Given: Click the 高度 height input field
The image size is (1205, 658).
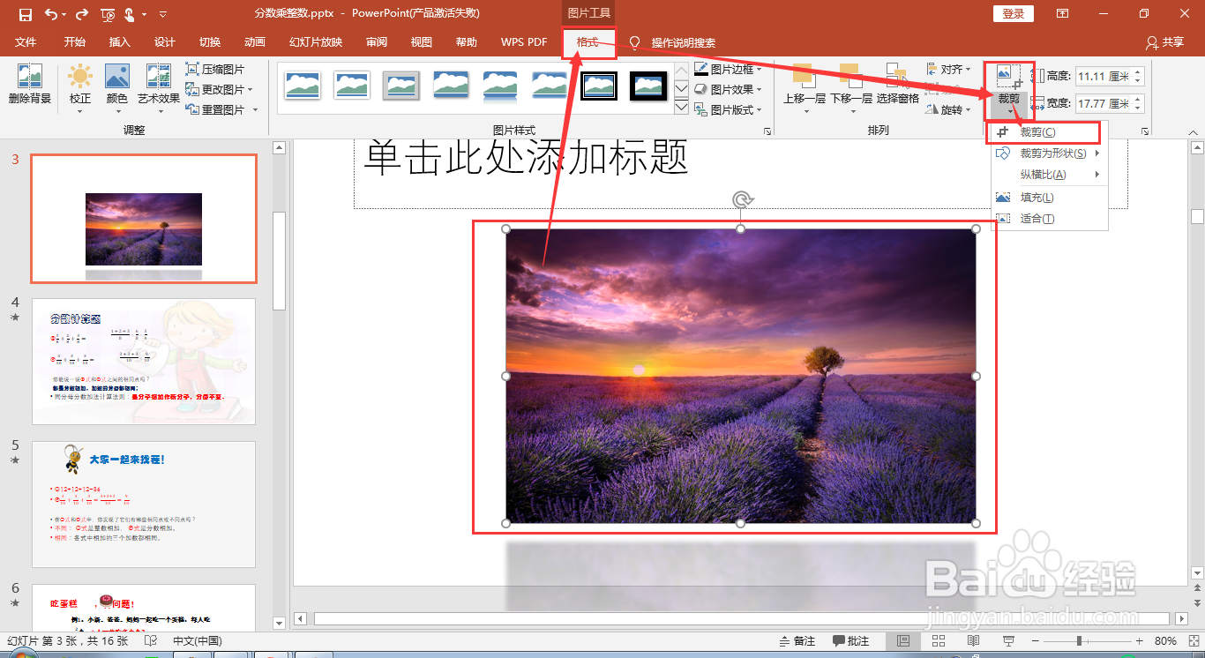Looking at the screenshot, I should tap(1103, 77).
